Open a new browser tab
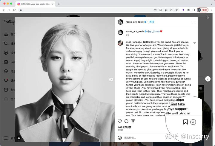215x146 pixels. [x=59, y=4]
